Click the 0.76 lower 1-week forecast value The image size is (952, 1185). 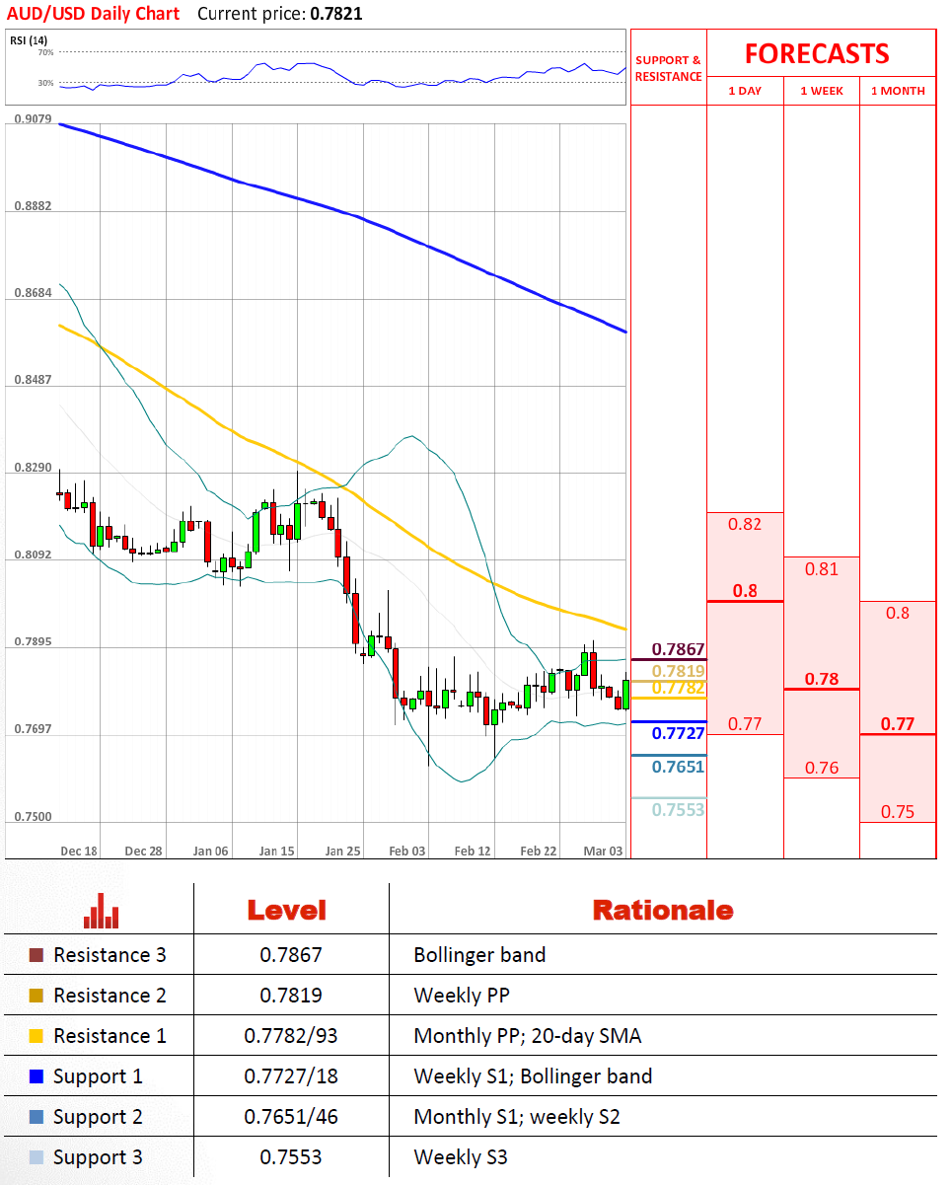(821, 768)
